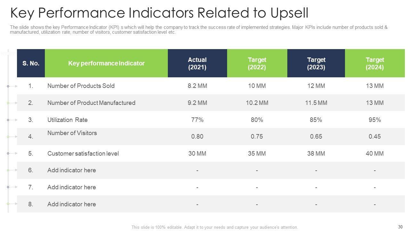Select the 'S. No.' header cell
410x231 pixels.
(x=31, y=64)
